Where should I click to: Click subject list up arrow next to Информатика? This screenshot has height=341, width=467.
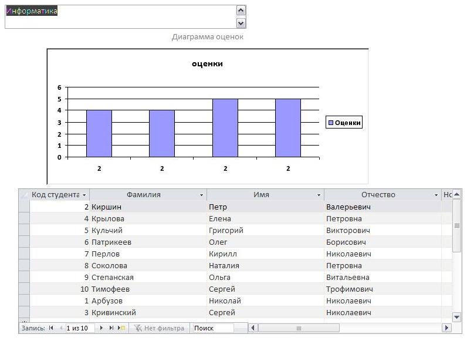(241, 11)
